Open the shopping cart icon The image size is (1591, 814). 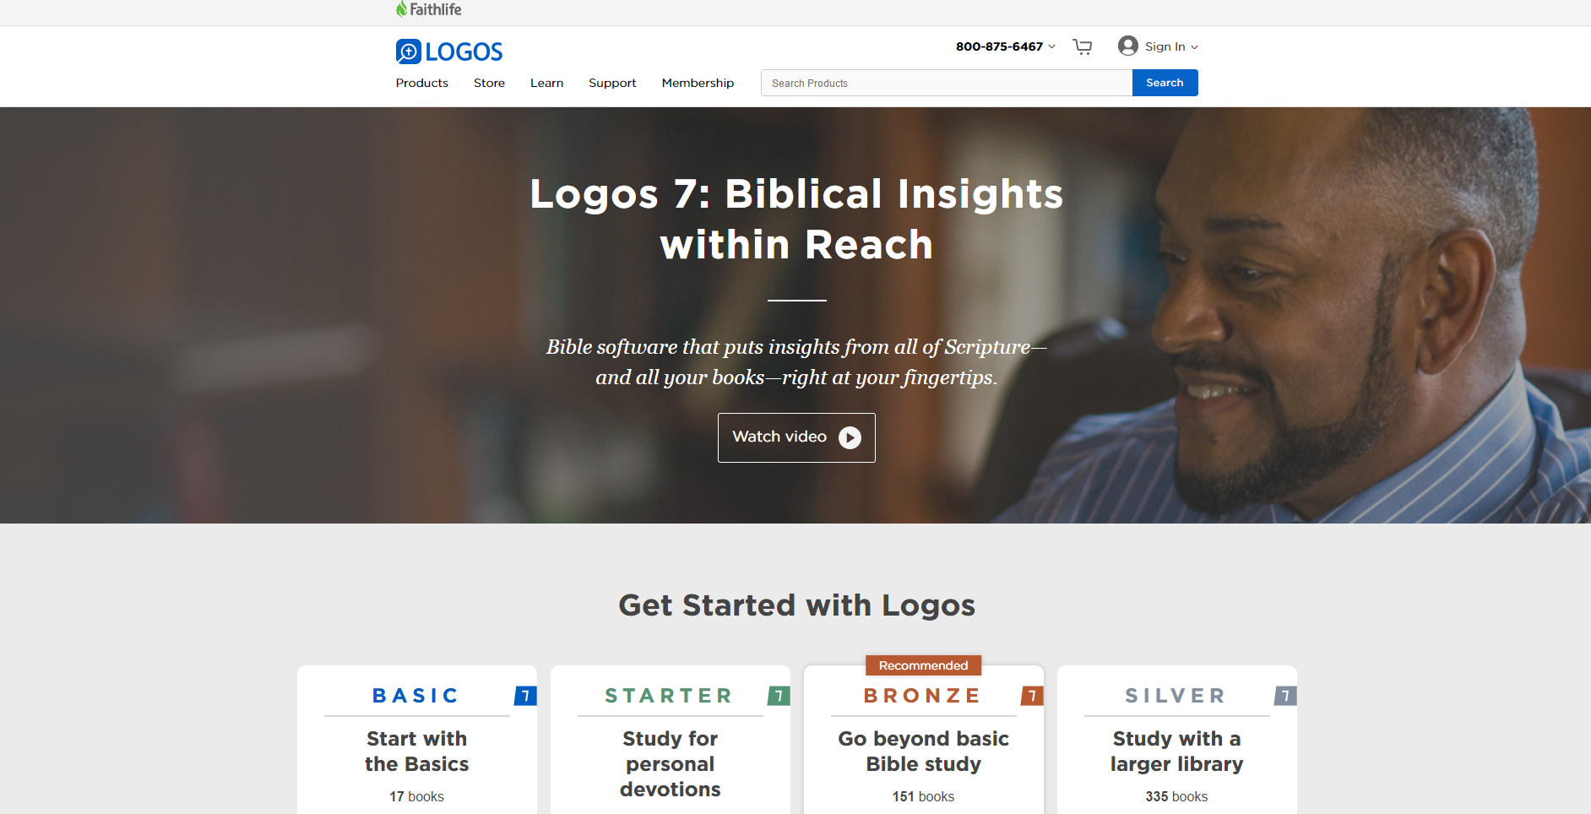pyautogui.click(x=1083, y=46)
